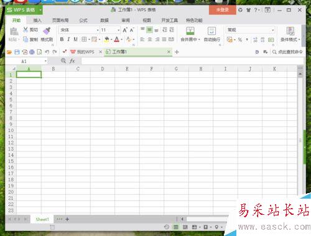Click the Save disk icon in quick toolbar

pos(17,52)
